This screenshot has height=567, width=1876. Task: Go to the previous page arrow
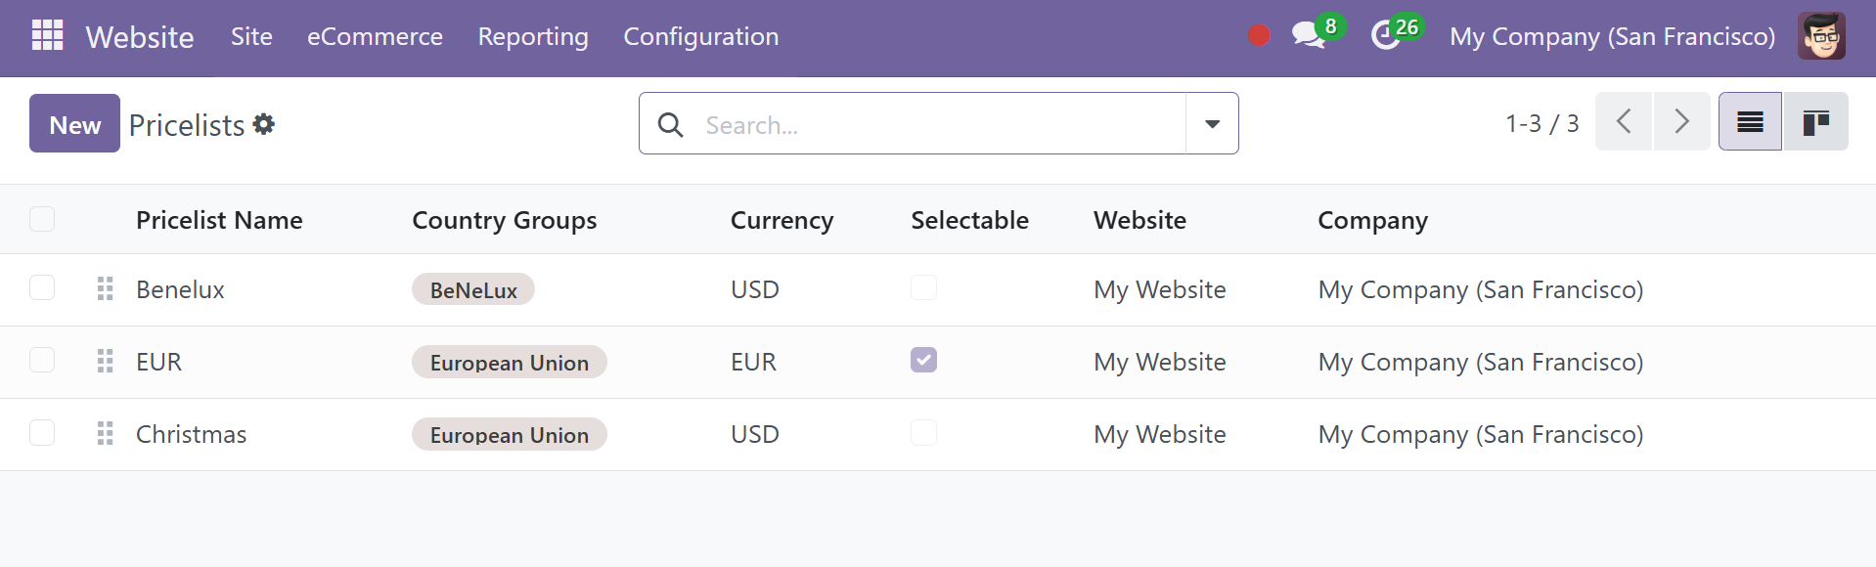coord(1624,122)
